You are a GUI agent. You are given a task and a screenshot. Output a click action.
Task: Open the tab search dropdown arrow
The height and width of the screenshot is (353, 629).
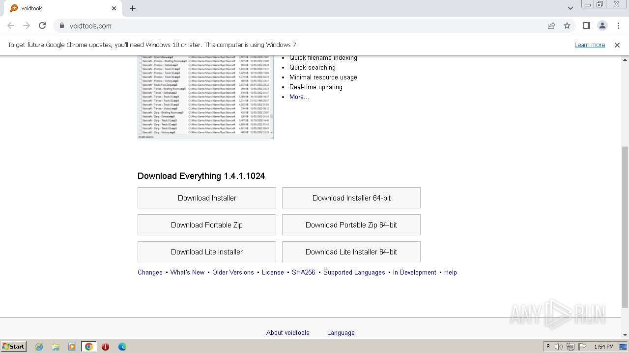point(570,8)
